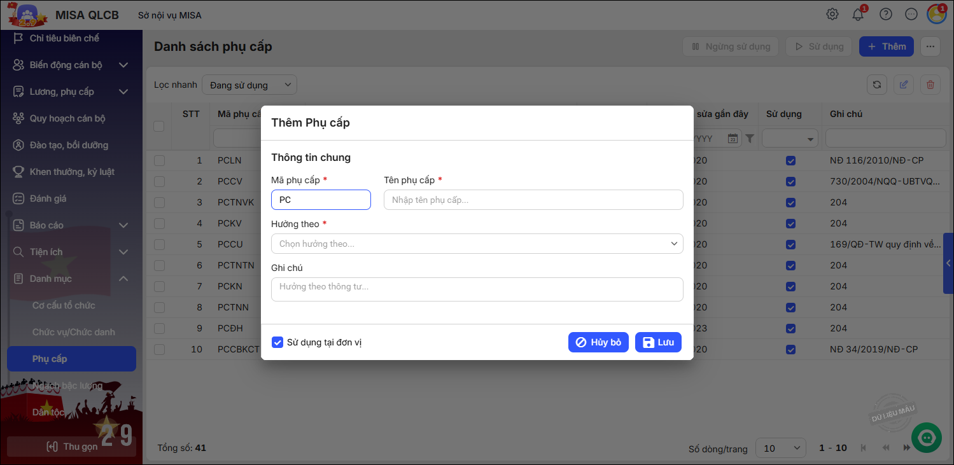Select 'Cơ cấu tổ chức' in sidebar
Viewport: 954px width, 465px height.
(64, 305)
